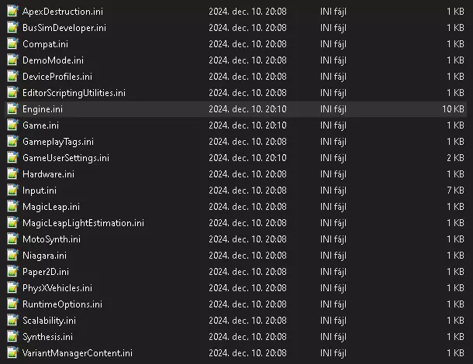Select the Hardware.ini file name

click(x=48, y=174)
